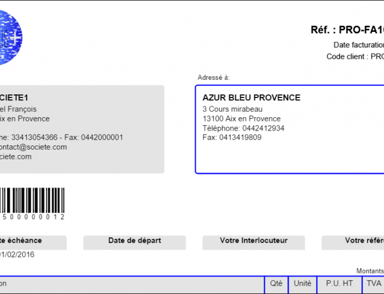
Task: Click the TVA column header
Action: coord(374,283)
